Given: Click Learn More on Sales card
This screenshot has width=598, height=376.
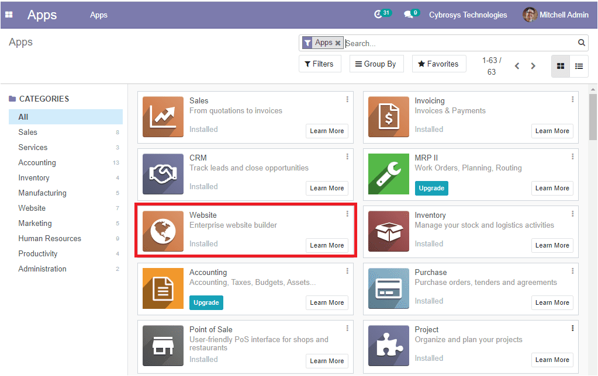Looking at the screenshot, I should pyautogui.click(x=327, y=131).
